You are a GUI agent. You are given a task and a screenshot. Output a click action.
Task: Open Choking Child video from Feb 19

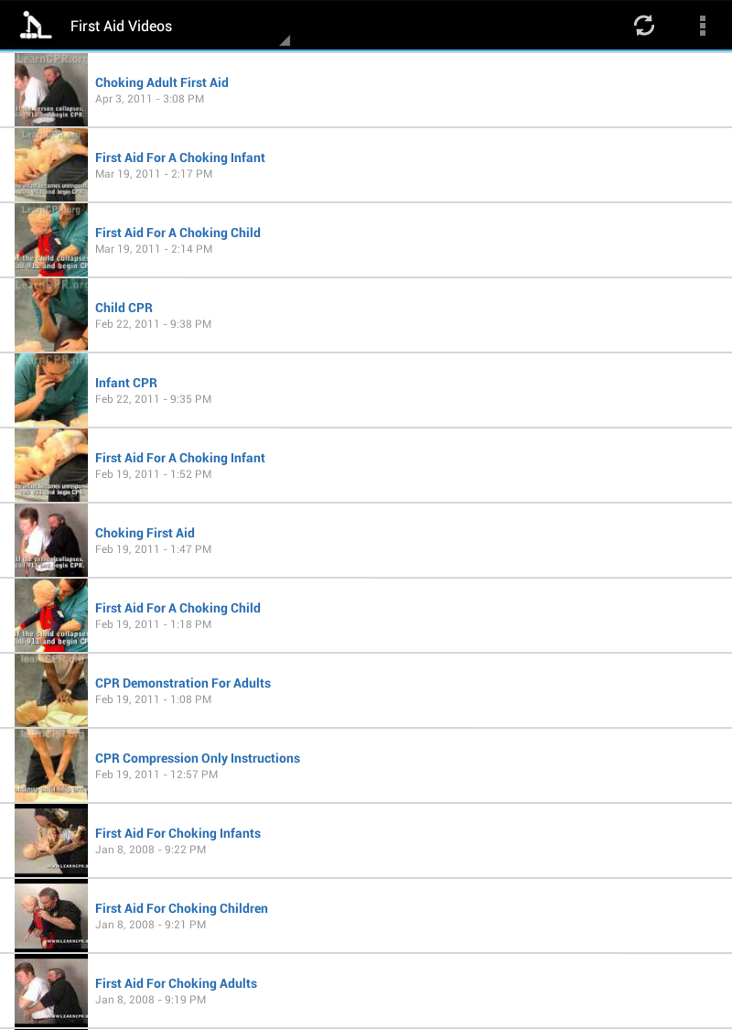click(366, 615)
